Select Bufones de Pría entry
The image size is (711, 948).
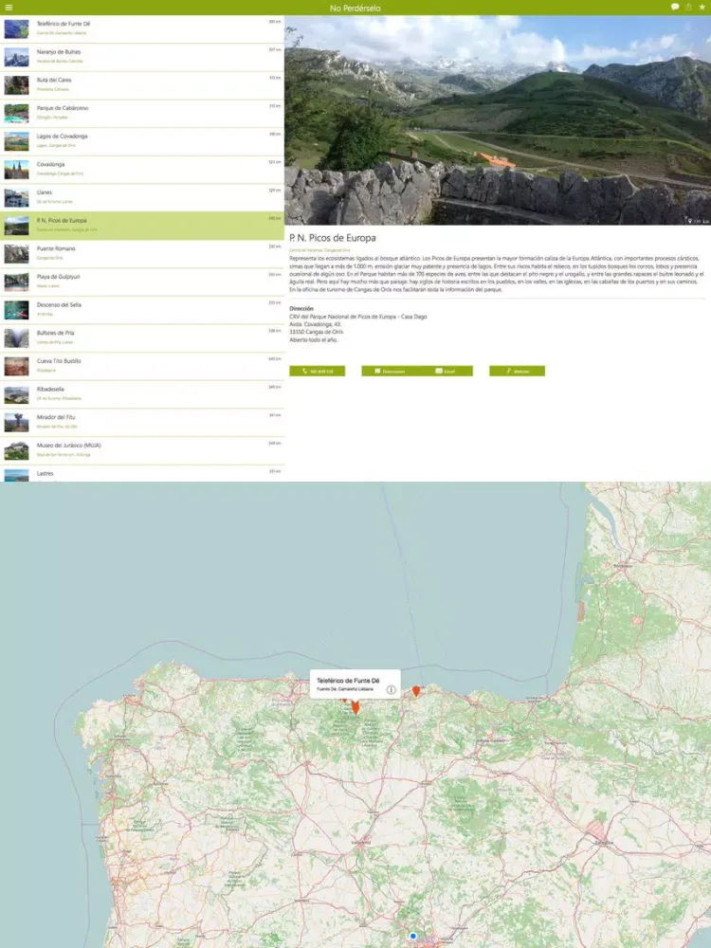142,338
